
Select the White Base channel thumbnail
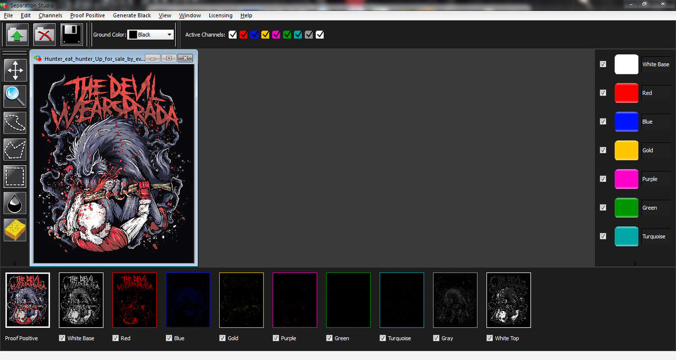tap(81, 300)
